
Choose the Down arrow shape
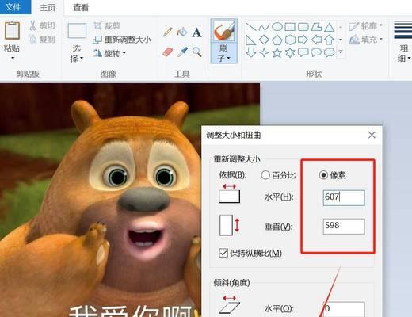pos(250,52)
